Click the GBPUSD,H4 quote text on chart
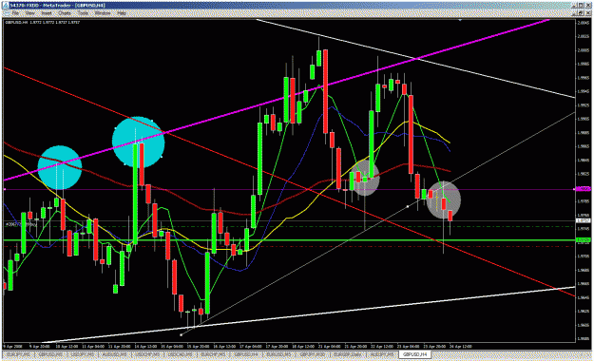 [x=43, y=23]
